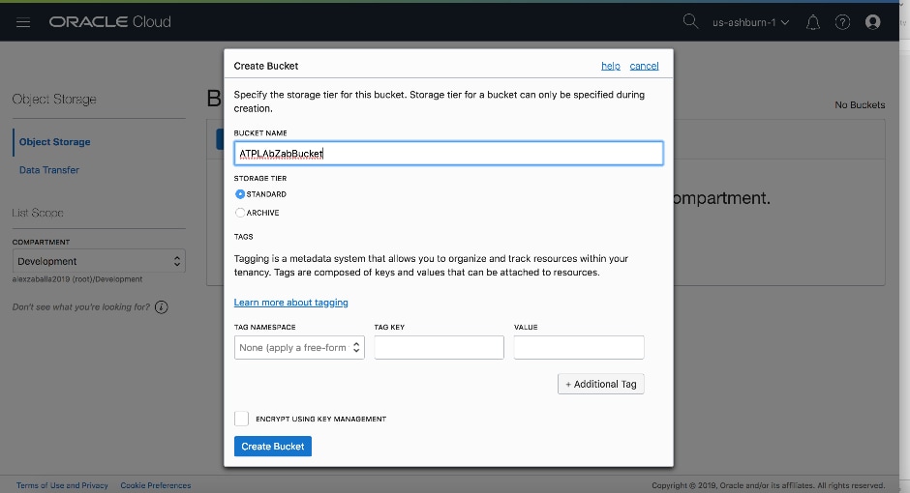Open the user profile avatar menu
910x493 pixels.
pos(873,22)
